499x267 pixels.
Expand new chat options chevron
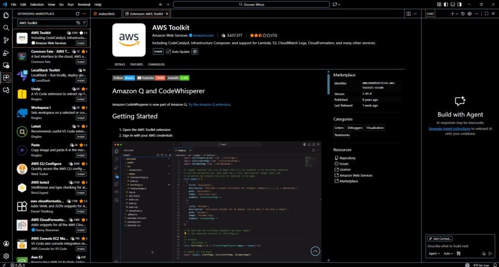pyautogui.click(x=457, y=14)
